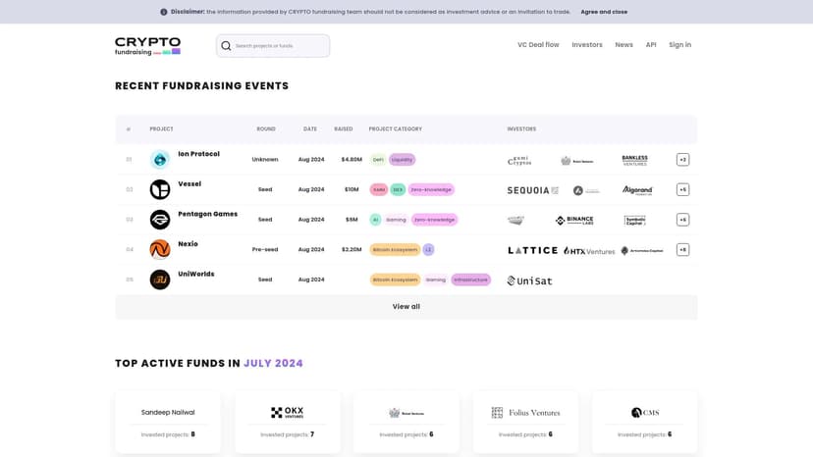
Task: Click the ROUND column header
Action: (266, 129)
